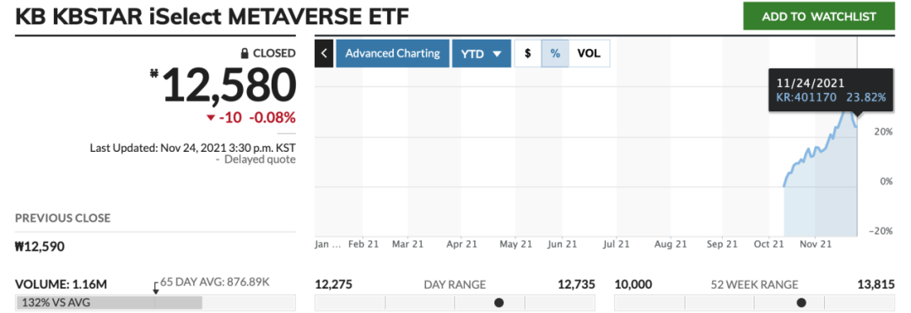Image resolution: width=911 pixels, height=313 pixels.
Task: Open the YTD time range dropdown
Action: pyautogui.click(x=481, y=53)
